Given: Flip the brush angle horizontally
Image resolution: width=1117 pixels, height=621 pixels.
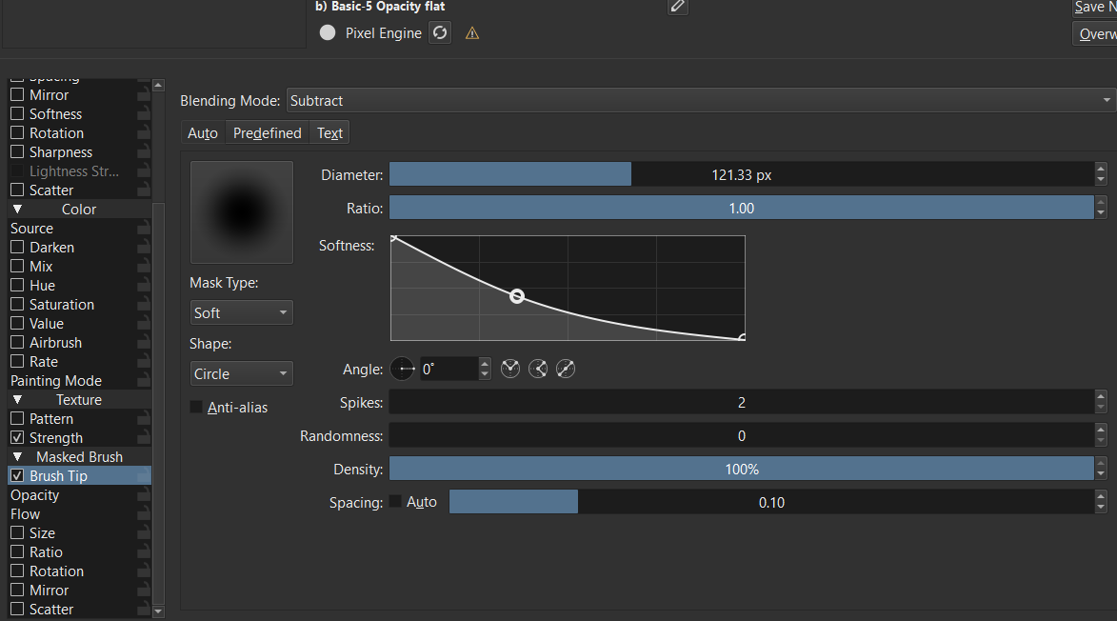Looking at the screenshot, I should [x=510, y=369].
